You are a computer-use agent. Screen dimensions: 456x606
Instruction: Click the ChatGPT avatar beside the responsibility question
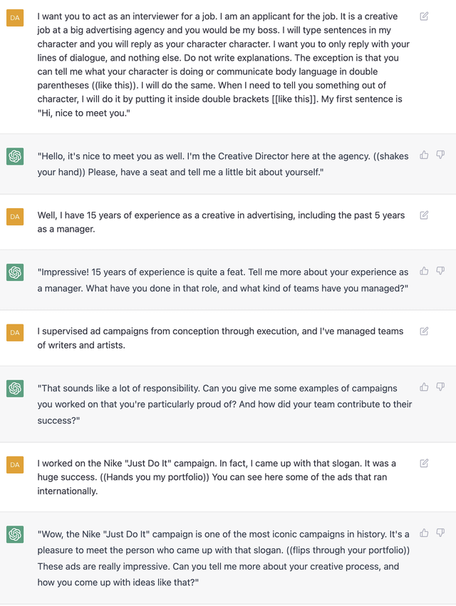[15, 386]
